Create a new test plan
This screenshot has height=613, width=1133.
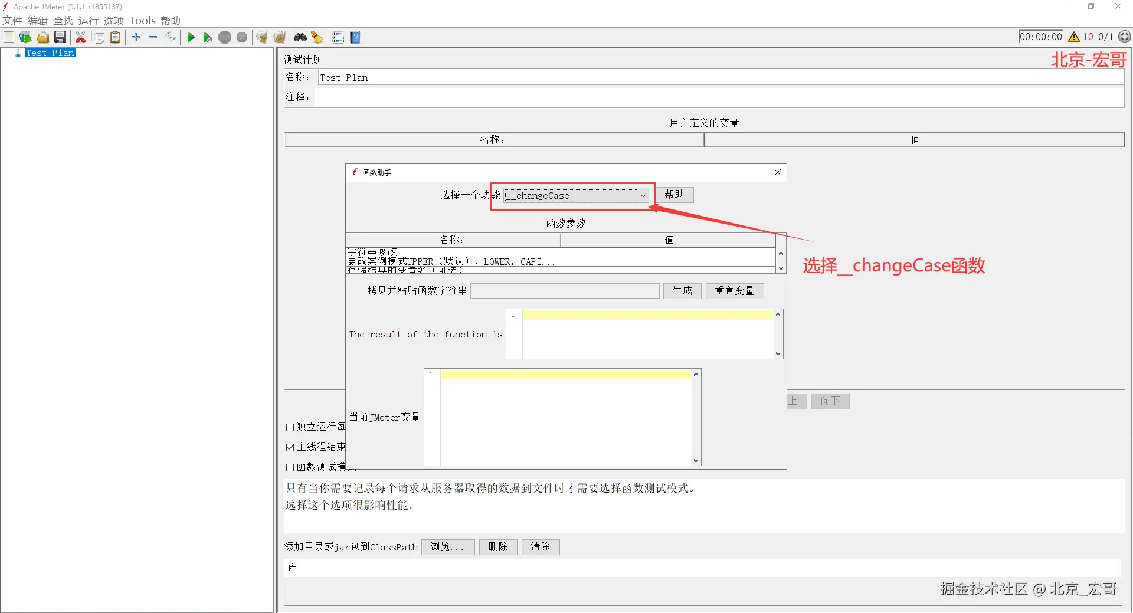9,37
